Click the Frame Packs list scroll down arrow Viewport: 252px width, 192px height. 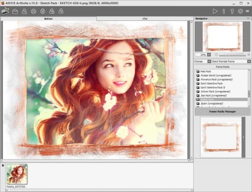point(249,106)
